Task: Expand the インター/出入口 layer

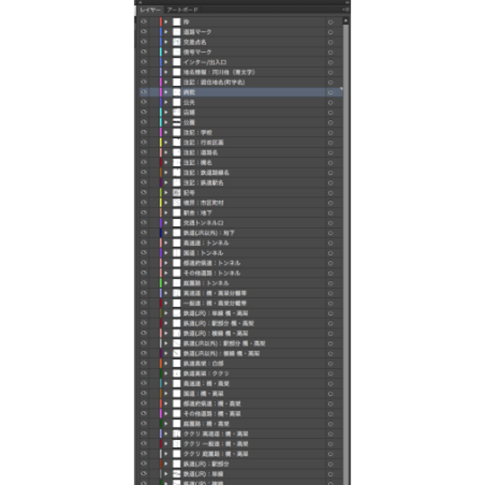Action: [x=166, y=62]
